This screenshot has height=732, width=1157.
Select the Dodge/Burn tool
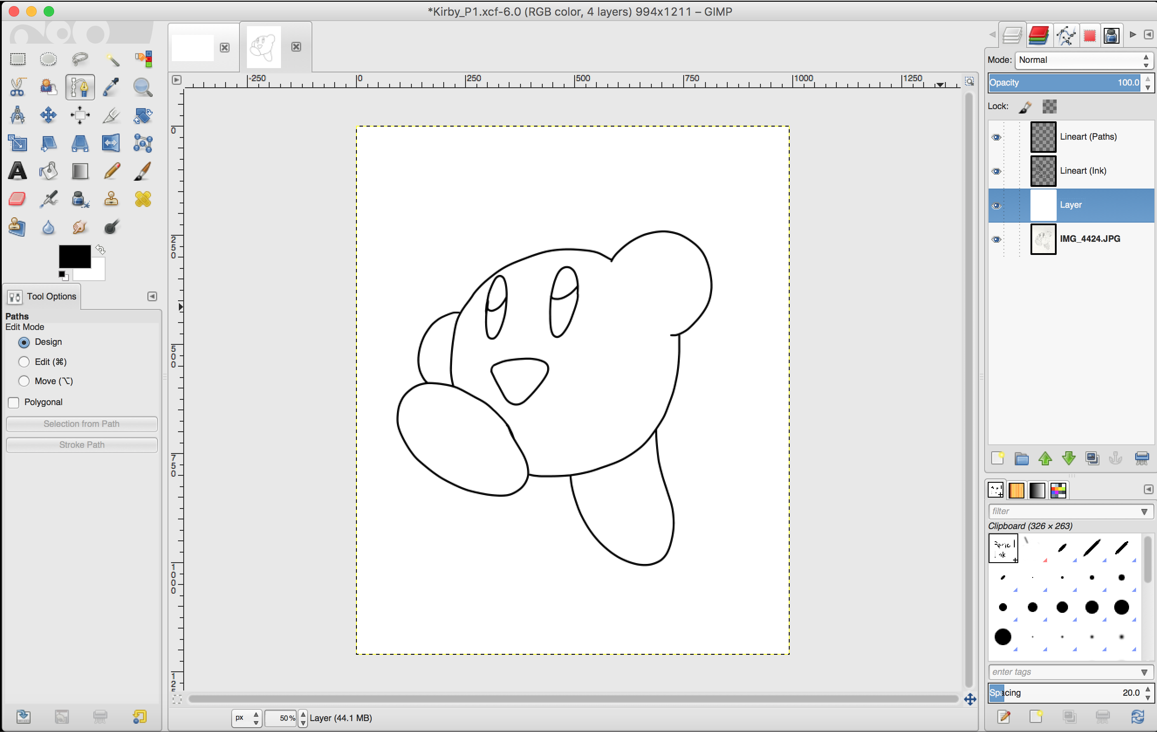tap(112, 227)
